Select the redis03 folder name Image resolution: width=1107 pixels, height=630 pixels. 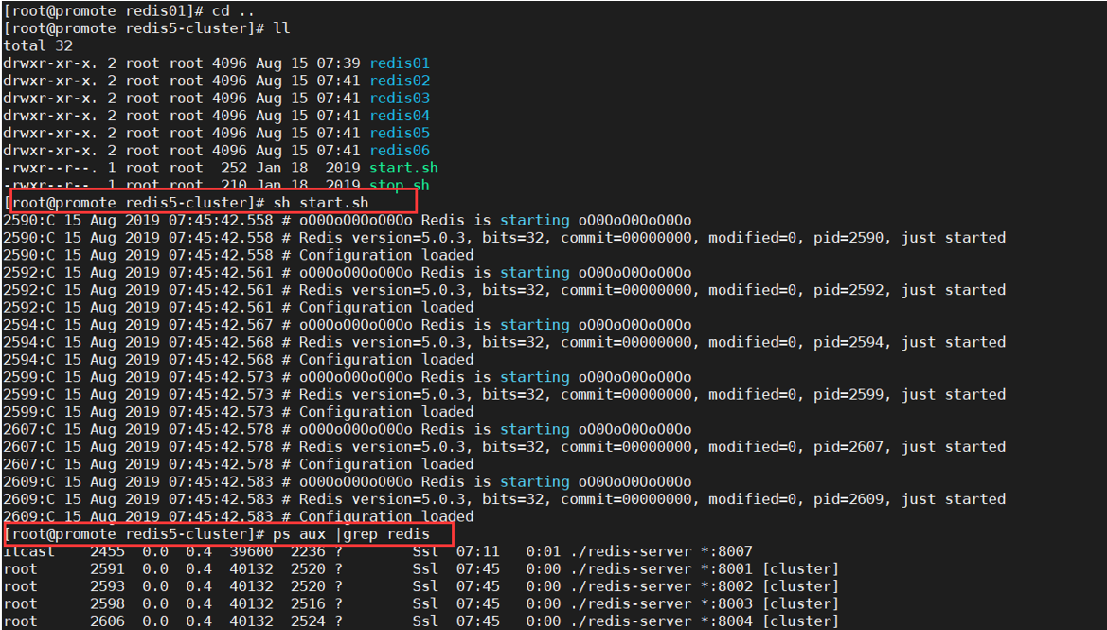point(399,98)
